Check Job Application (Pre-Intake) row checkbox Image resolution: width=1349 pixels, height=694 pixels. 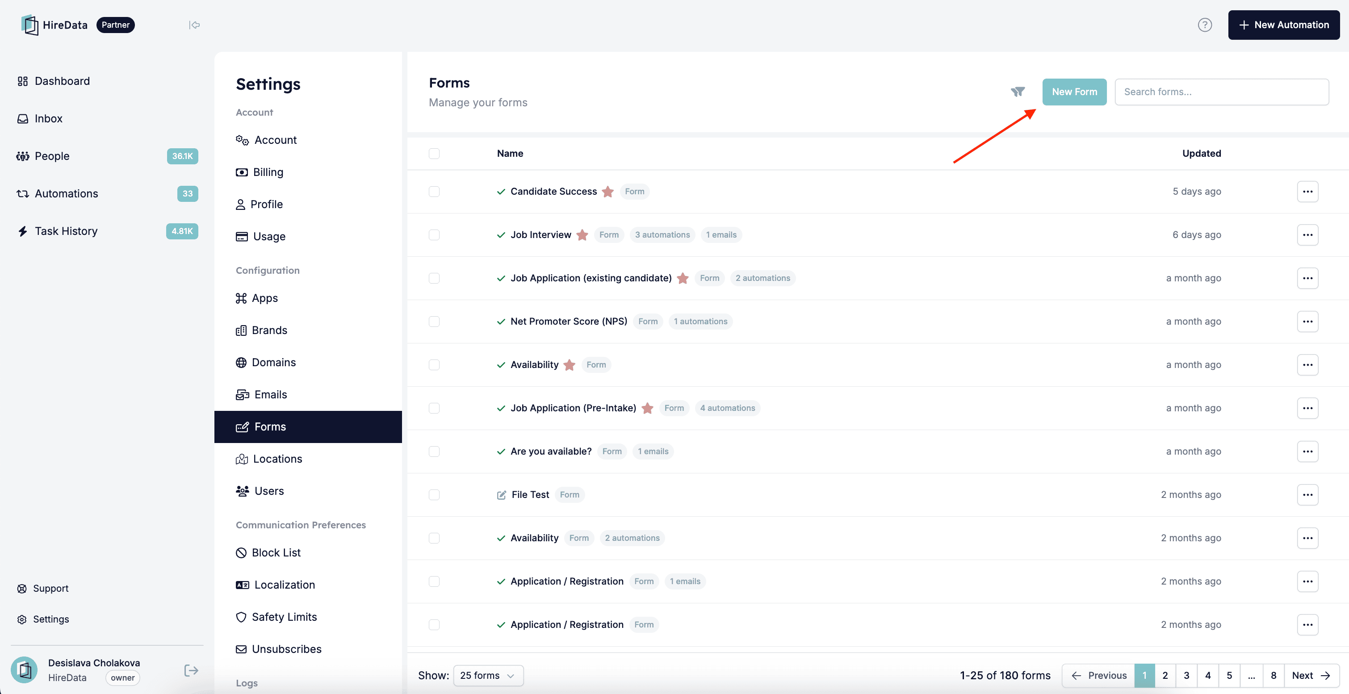(x=434, y=408)
